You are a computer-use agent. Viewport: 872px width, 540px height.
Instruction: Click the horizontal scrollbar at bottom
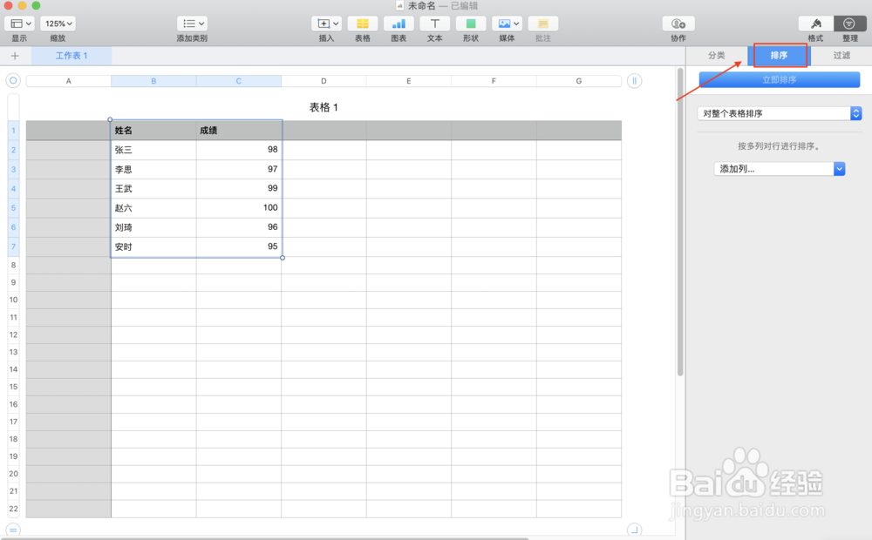point(264,538)
